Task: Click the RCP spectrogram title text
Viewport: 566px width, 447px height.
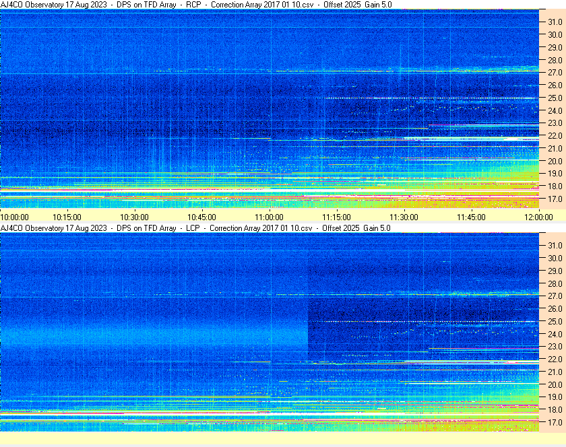Action: [x=196, y=5]
